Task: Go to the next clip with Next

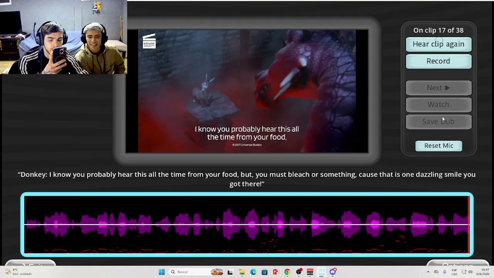Action: click(x=438, y=88)
